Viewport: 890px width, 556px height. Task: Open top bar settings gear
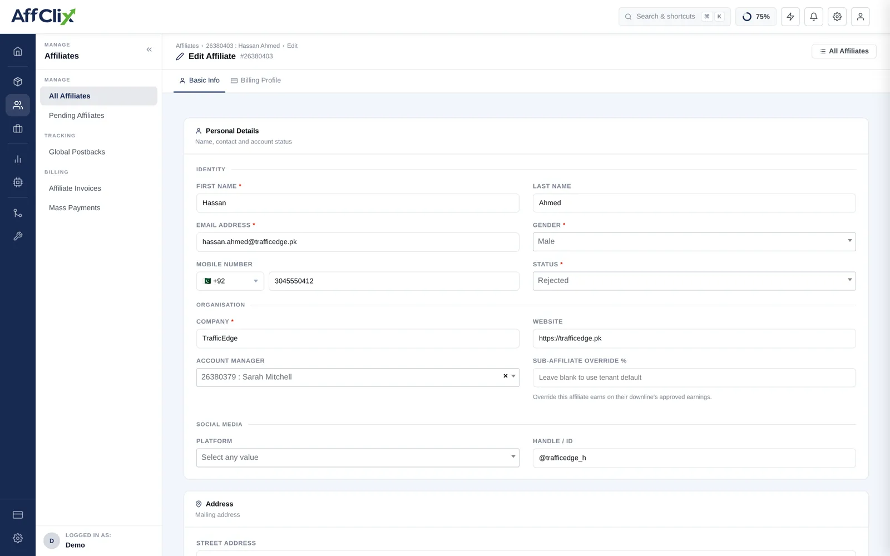[x=837, y=17]
